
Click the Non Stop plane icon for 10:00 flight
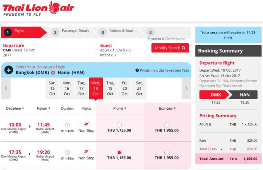click(87, 124)
